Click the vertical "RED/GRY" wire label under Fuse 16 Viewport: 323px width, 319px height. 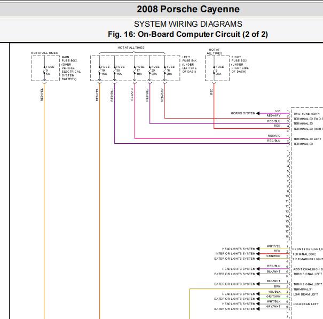[162, 95]
